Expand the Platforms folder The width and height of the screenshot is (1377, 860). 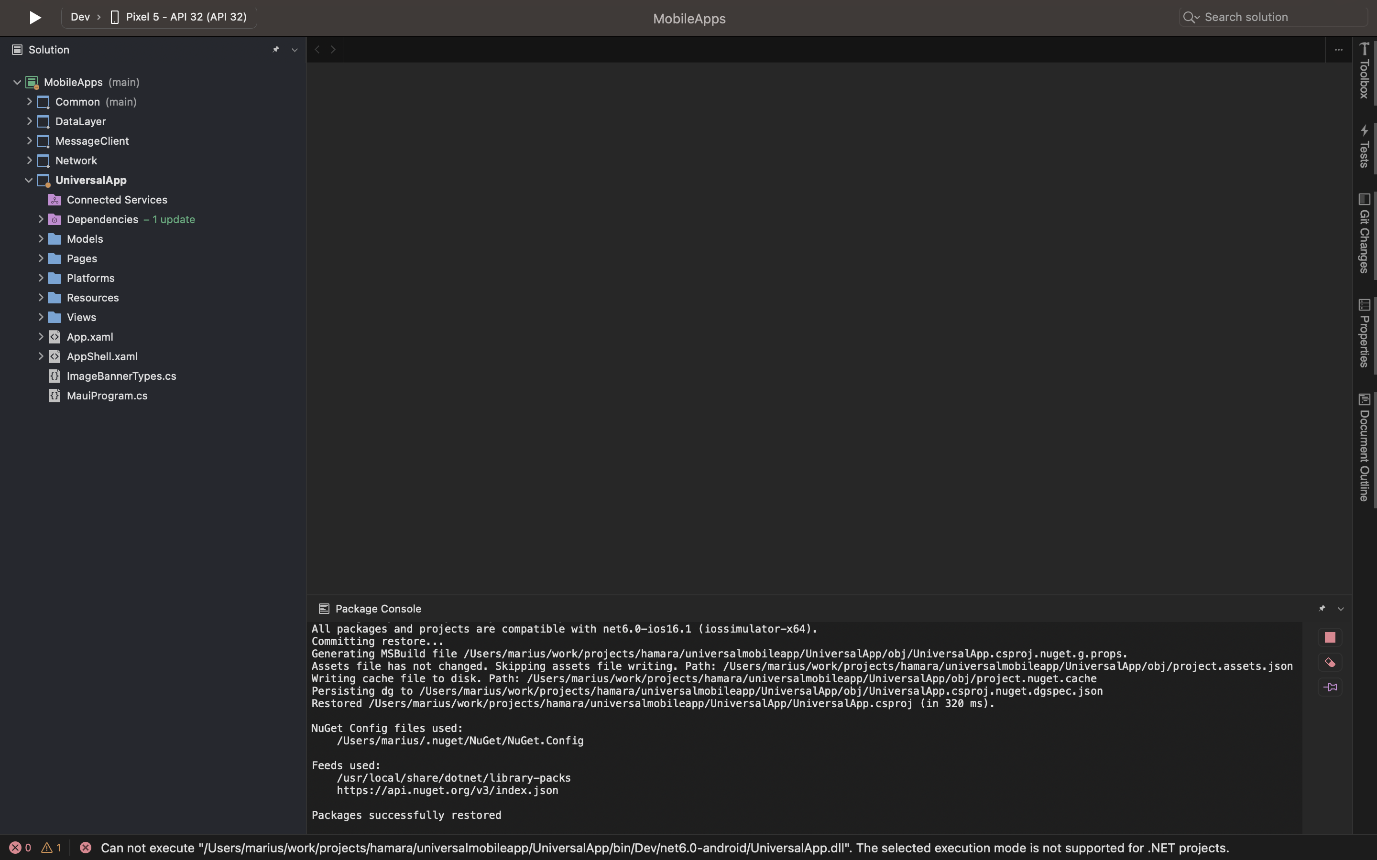point(40,278)
